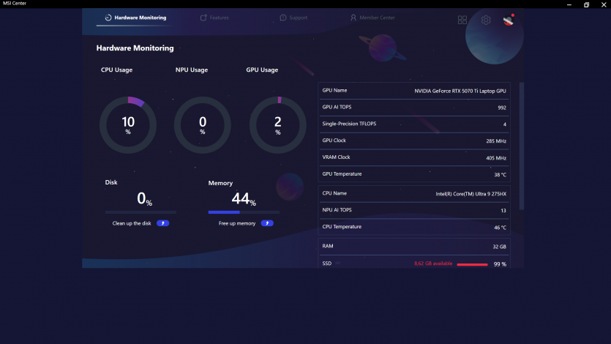
Task: Open settings via the gear icon
Action: (486, 20)
